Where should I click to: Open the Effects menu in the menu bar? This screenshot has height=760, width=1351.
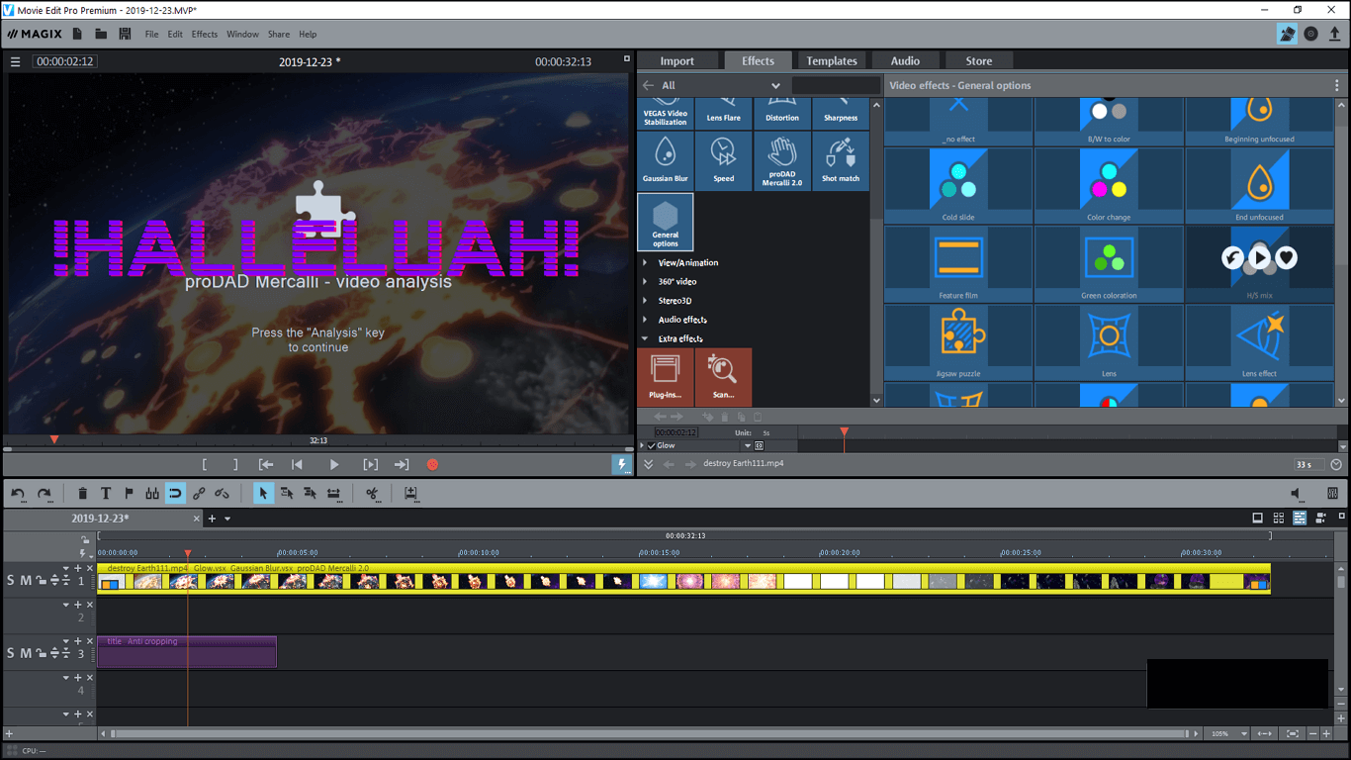tap(205, 35)
